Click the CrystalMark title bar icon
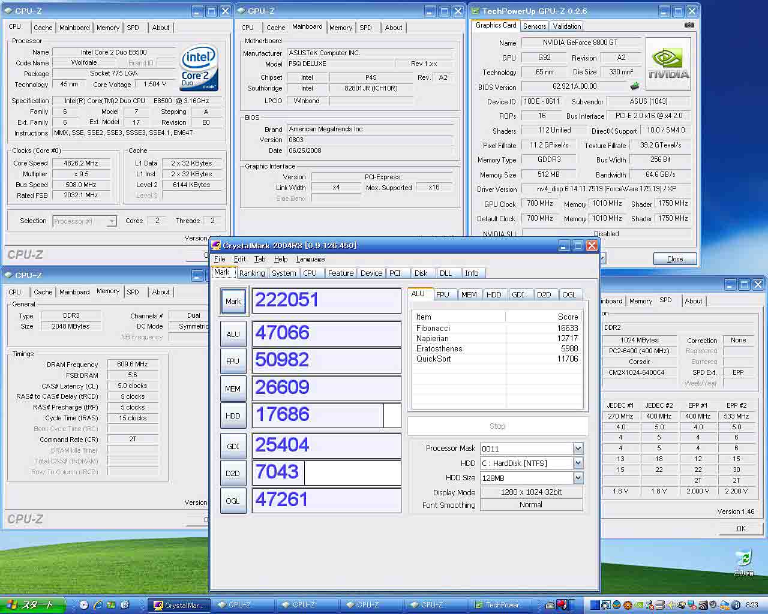Image resolution: width=768 pixels, height=614 pixels. point(216,245)
